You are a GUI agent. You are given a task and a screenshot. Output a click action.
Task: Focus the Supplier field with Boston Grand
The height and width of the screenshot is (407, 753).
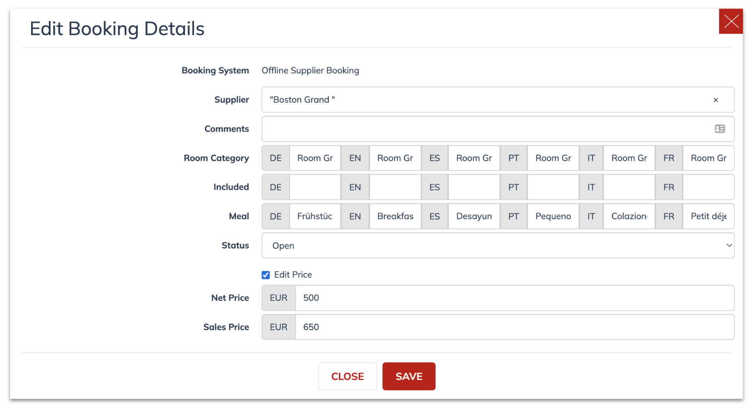click(x=498, y=100)
